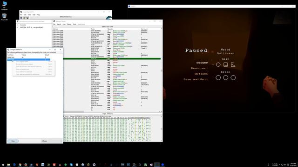Viewport: 298px width, 167px height.
Task: Select the third Souls slot circle
Action: click(233, 77)
